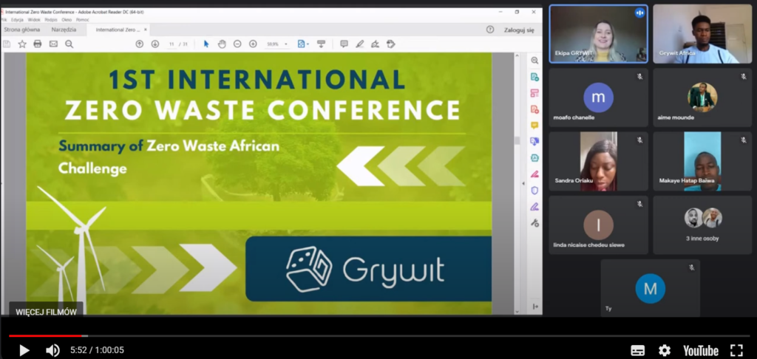Open the Sign / draw signature tool
The image size is (757, 359).
pos(375,44)
